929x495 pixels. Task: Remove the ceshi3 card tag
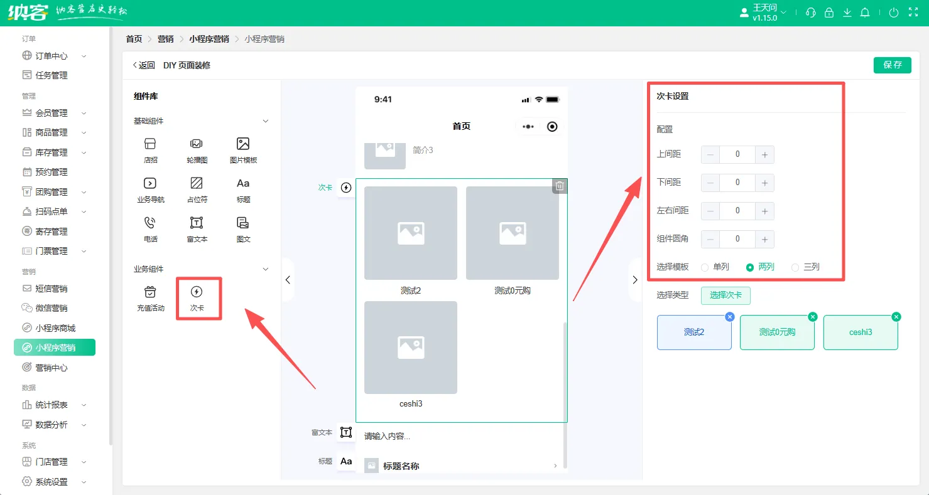896,317
